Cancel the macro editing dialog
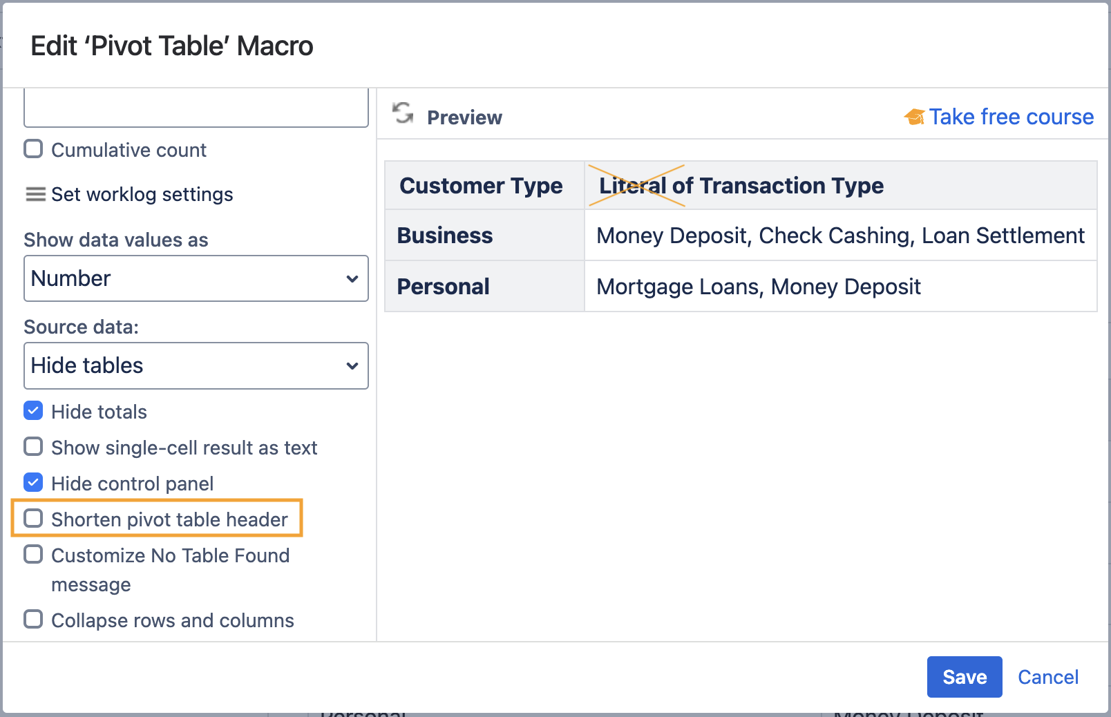The width and height of the screenshot is (1111, 717). tap(1047, 677)
